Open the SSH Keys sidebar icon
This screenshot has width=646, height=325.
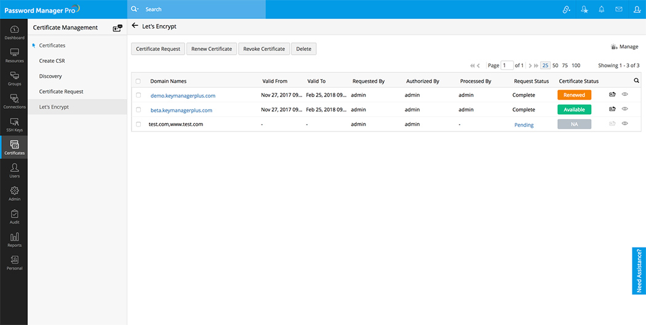click(x=14, y=125)
